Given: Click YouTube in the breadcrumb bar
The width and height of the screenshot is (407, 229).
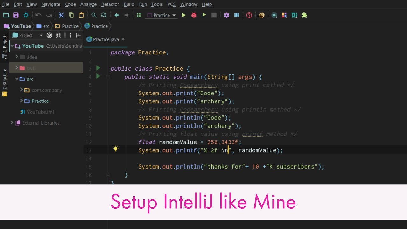Looking at the screenshot, I should [17, 26].
